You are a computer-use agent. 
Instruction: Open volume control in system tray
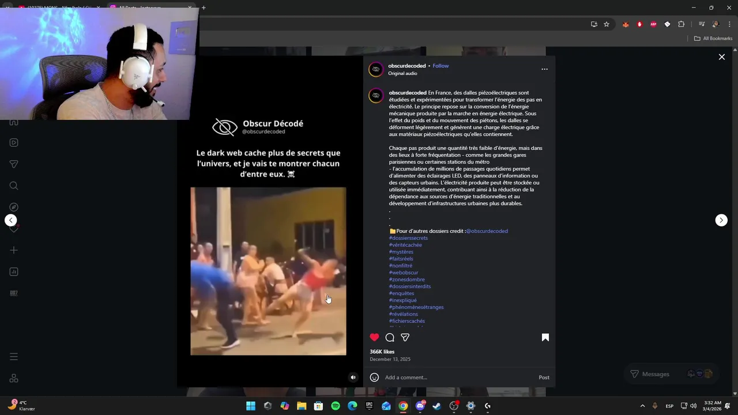pyautogui.click(x=693, y=406)
